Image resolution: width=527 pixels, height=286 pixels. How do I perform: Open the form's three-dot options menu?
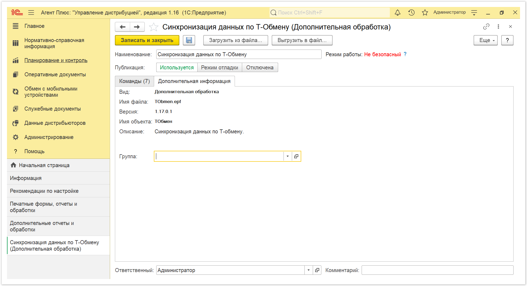point(498,27)
